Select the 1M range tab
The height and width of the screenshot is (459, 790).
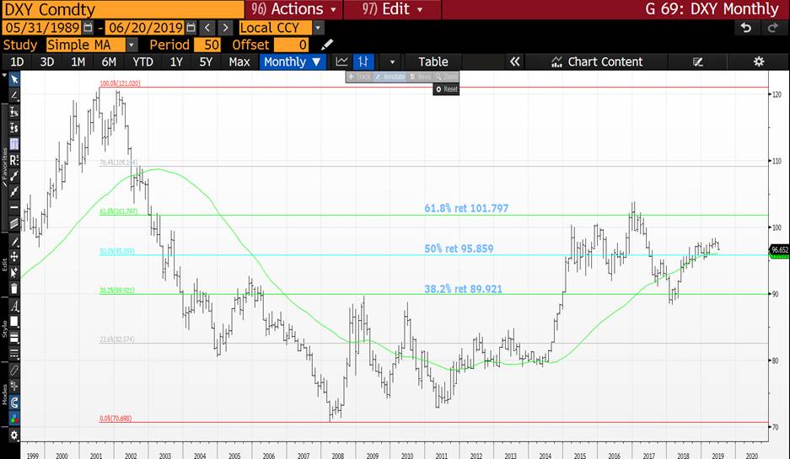coord(78,61)
